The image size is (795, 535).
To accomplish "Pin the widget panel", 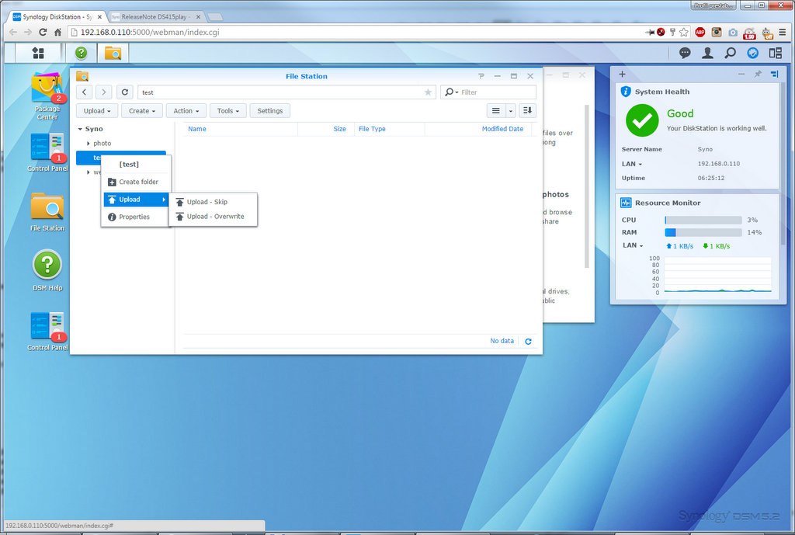I will (758, 74).
